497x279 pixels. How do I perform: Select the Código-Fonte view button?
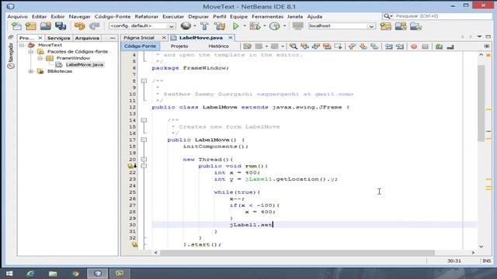pos(140,46)
